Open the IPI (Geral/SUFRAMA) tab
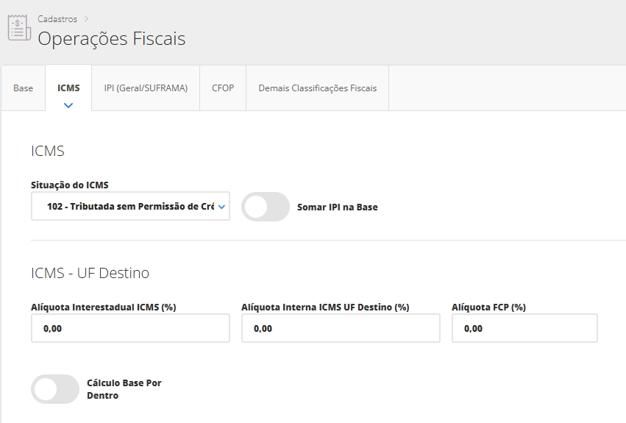 pyautogui.click(x=146, y=88)
